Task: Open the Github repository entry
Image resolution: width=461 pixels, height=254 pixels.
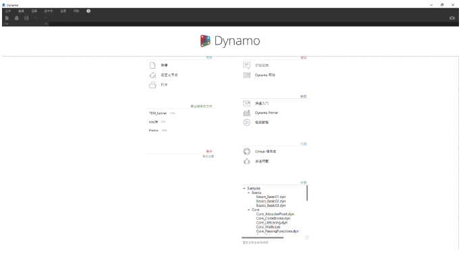Action: pyautogui.click(x=265, y=152)
